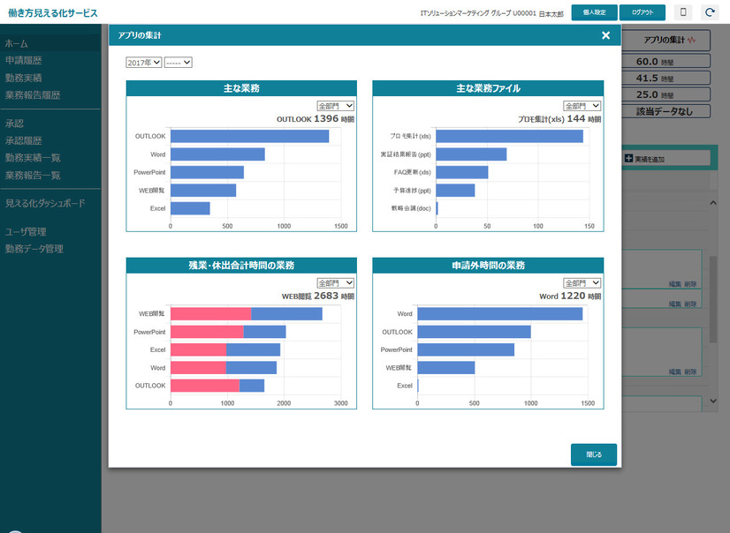The height and width of the screenshot is (533, 730).
Task: Select 承認 in the sidebar
Action: [x=14, y=124]
